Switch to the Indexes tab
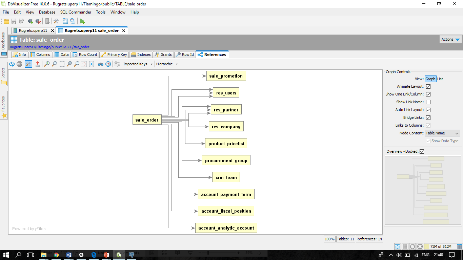 tap(141, 55)
